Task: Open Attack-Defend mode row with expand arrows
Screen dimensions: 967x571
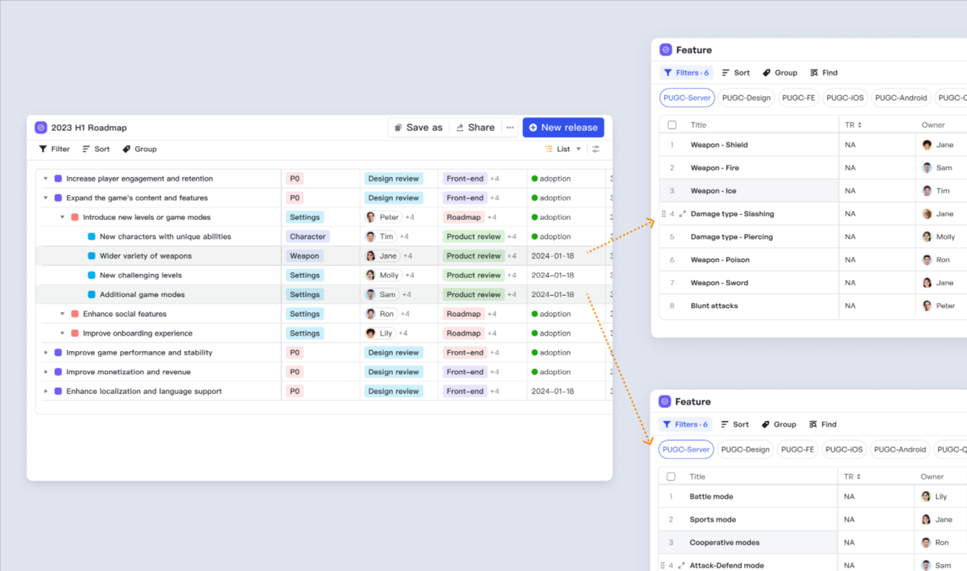Action: 682,565
